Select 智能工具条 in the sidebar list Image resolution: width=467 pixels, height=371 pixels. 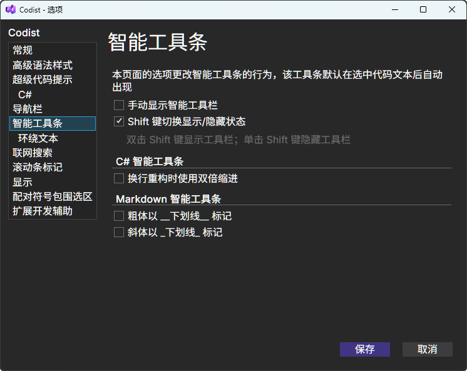38,124
